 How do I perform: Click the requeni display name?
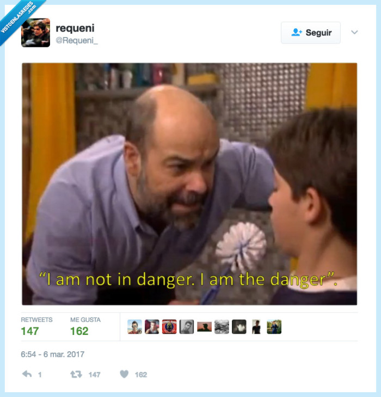click(75, 28)
